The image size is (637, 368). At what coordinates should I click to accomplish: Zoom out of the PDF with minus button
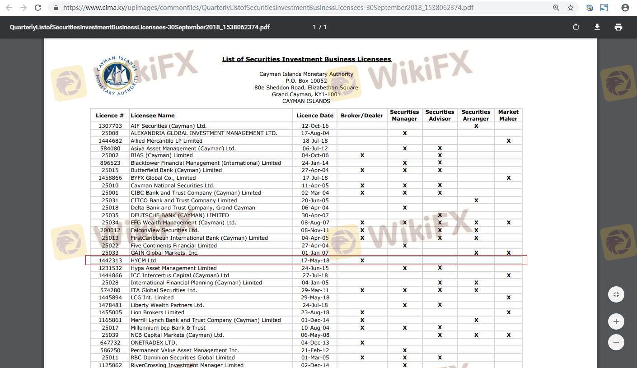coord(616,342)
